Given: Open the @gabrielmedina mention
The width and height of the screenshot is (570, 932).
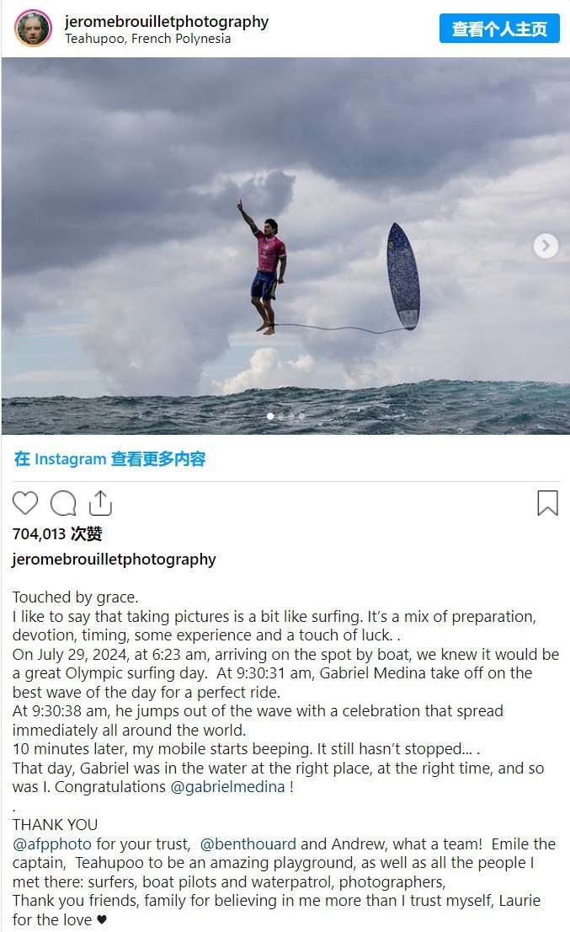Looking at the screenshot, I should (x=228, y=787).
